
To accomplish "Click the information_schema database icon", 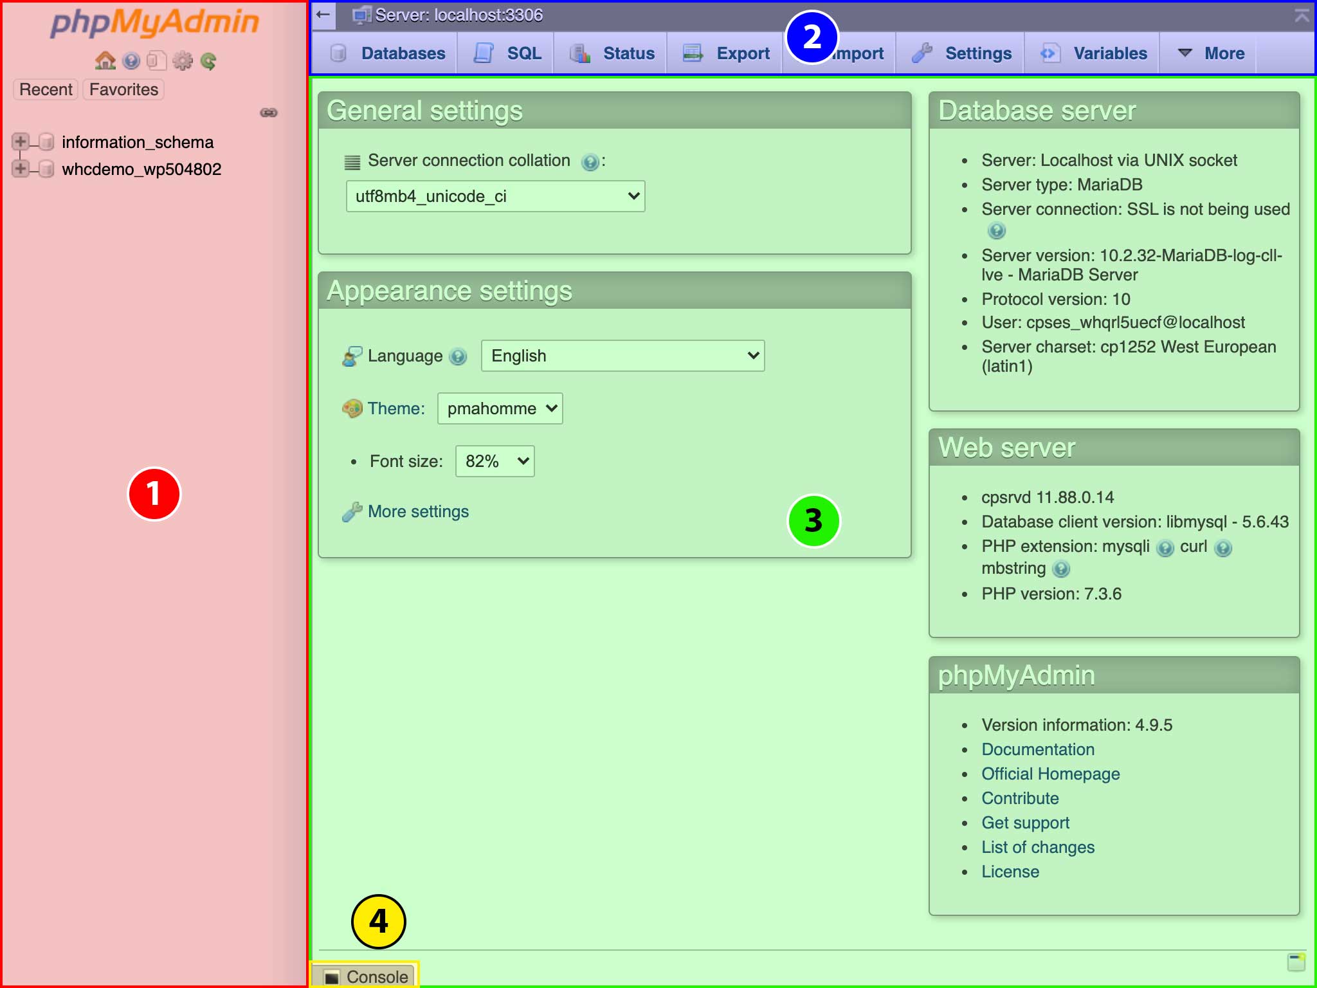I will click(x=46, y=142).
